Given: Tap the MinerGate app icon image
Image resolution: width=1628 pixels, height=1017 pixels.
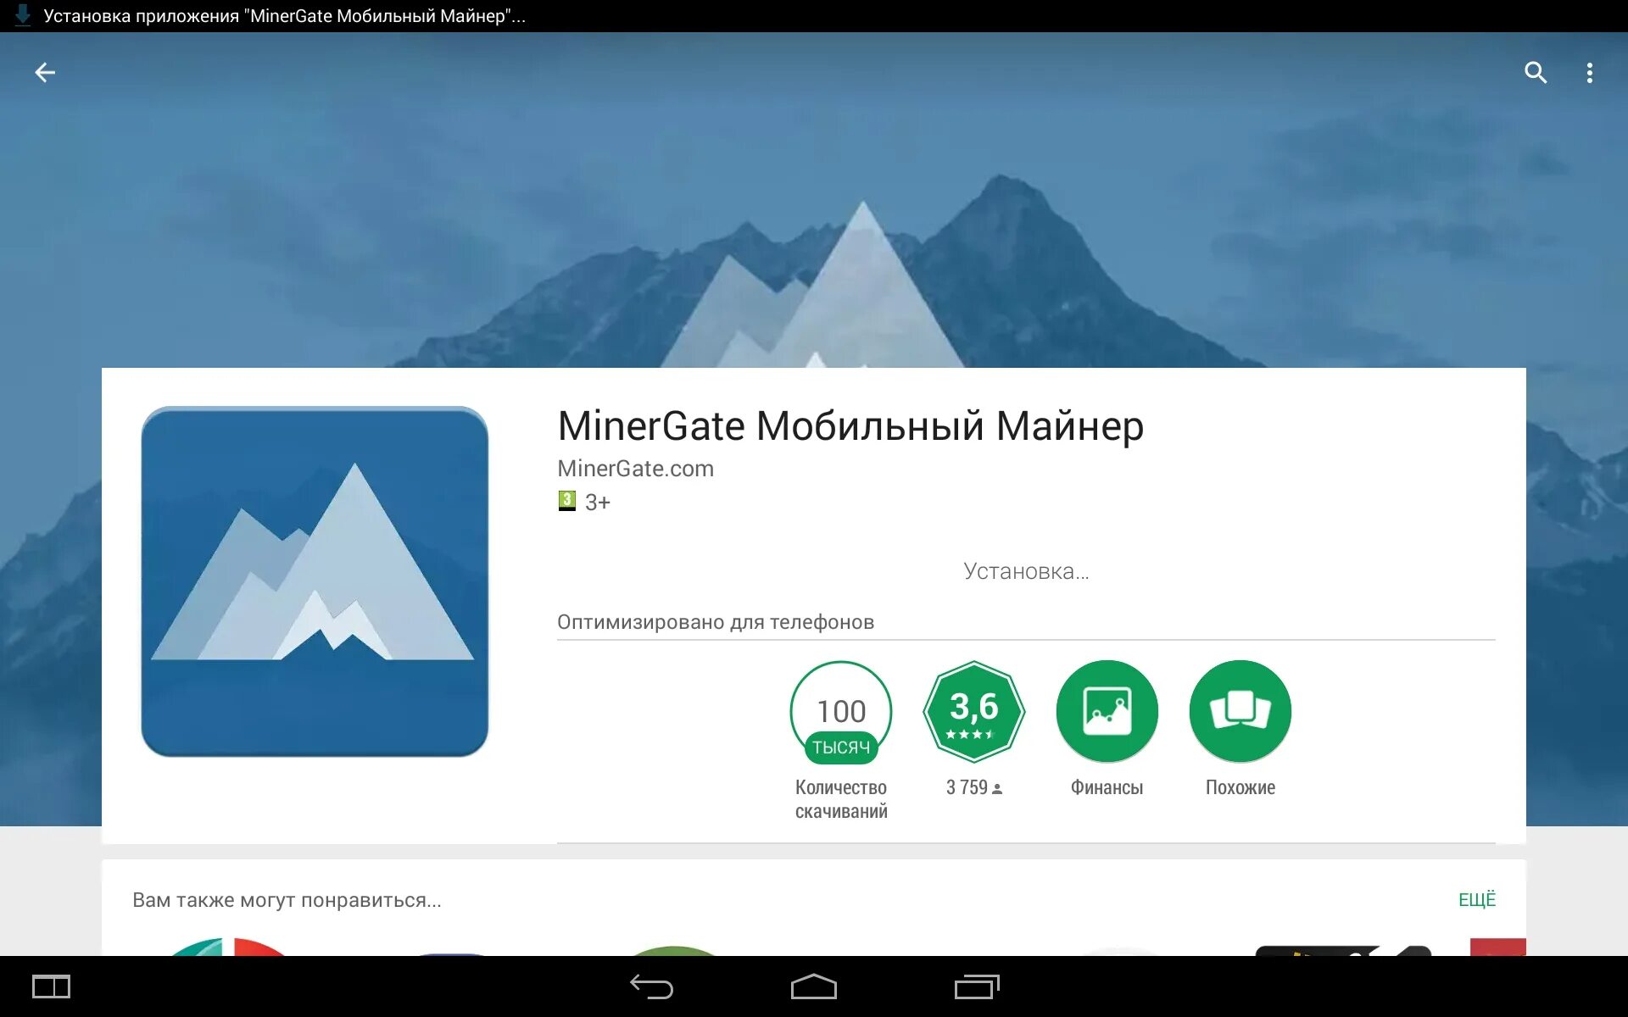Looking at the screenshot, I should tap(315, 581).
